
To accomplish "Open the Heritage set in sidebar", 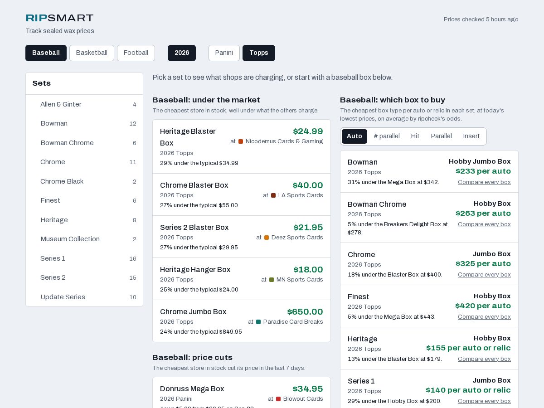I will pos(84,220).
